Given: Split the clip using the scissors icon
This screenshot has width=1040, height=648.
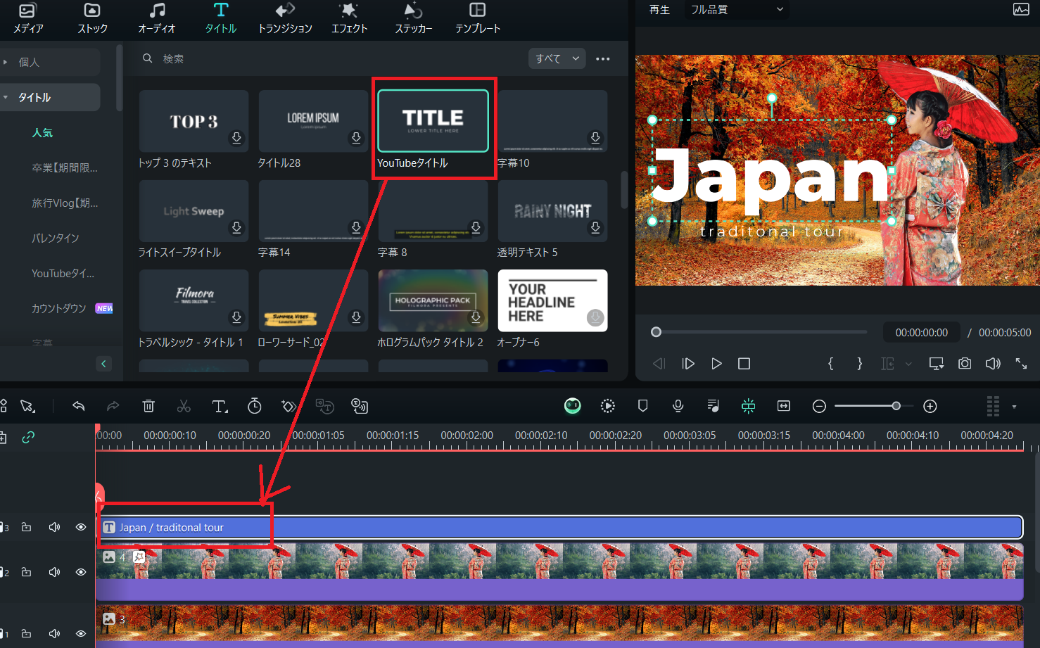Looking at the screenshot, I should click(184, 406).
